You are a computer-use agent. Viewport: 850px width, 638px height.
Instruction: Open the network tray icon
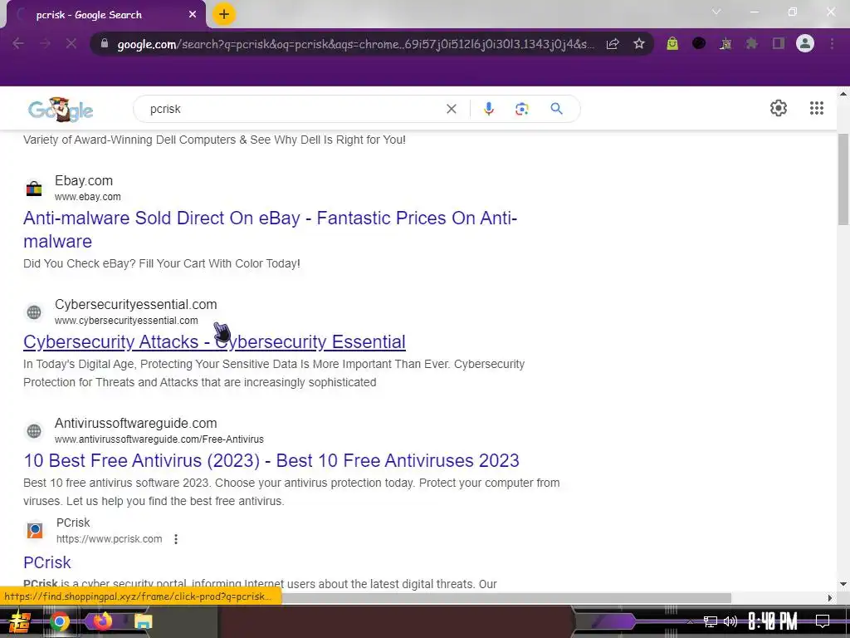click(710, 621)
